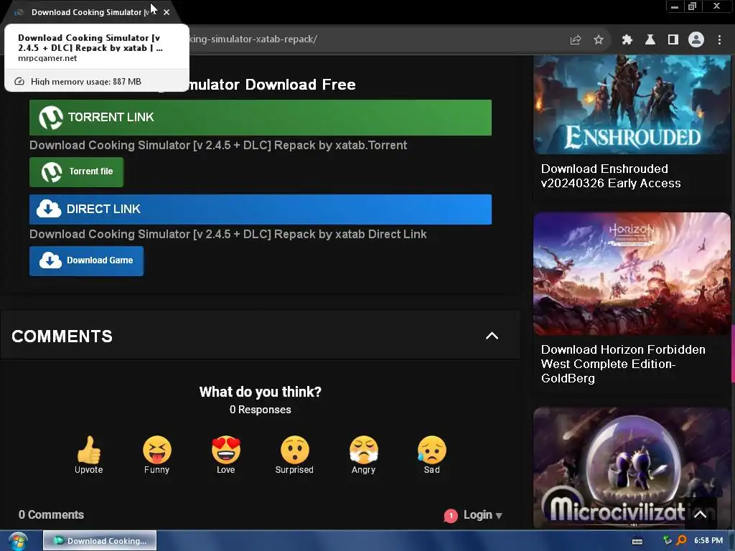Open Download Enshrouded v20240326 Early Access link
Viewport: 735px width, 551px height.
tap(611, 176)
